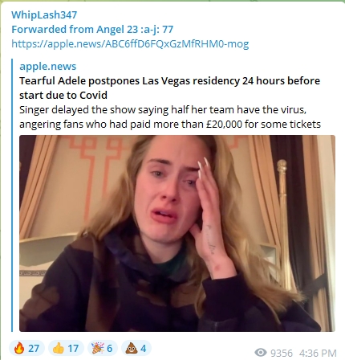Click the 17 count on thumbs-up reaction

(73, 349)
